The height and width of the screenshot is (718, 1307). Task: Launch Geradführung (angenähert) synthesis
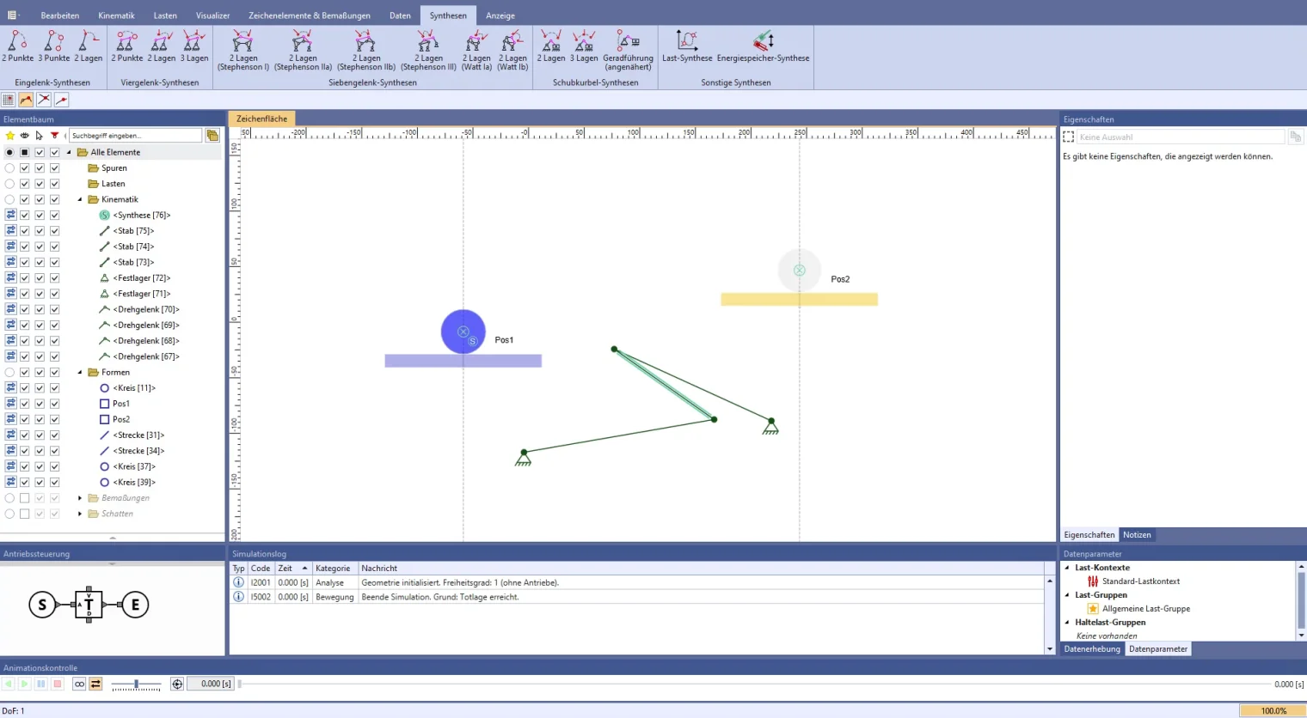[x=628, y=50]
